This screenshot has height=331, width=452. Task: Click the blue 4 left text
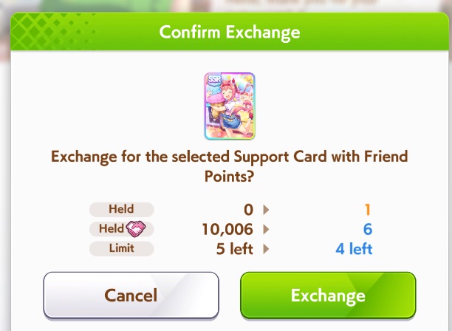tap(354, 249)
